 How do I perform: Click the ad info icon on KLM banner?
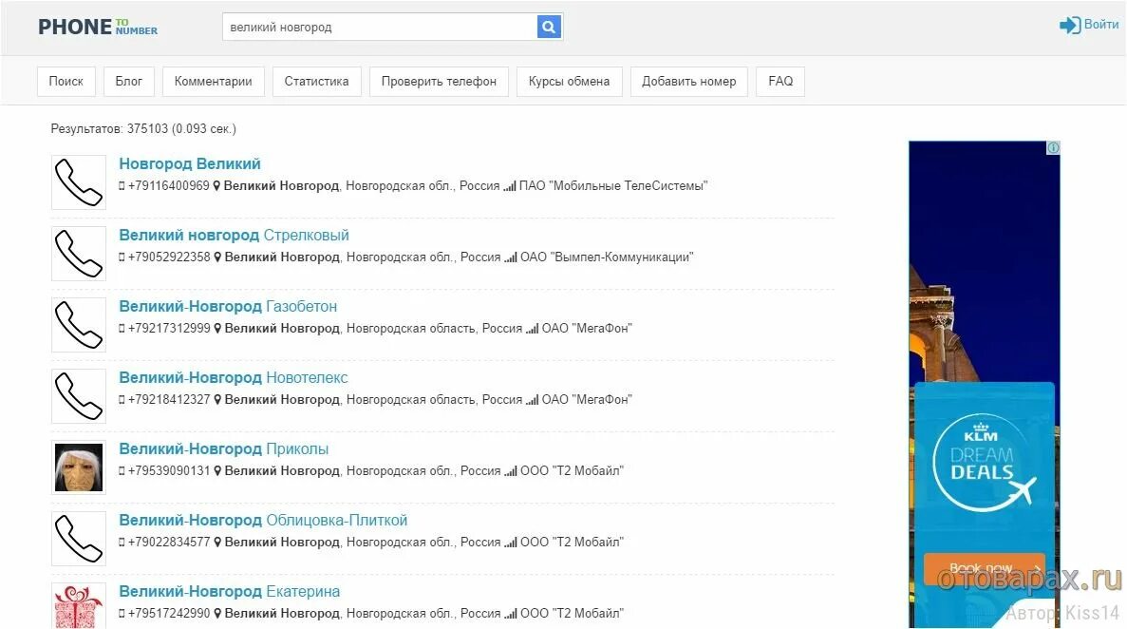[x=1053, y=147]
